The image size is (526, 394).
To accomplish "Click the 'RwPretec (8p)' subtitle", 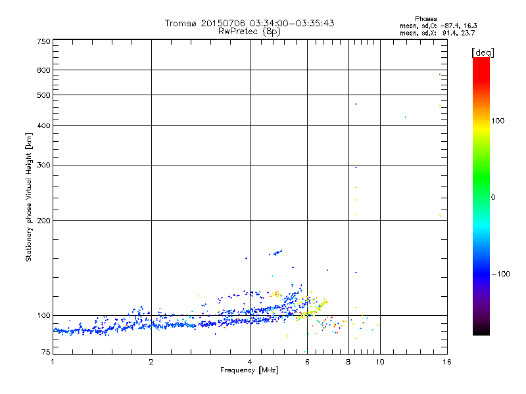I will (249, 32).
